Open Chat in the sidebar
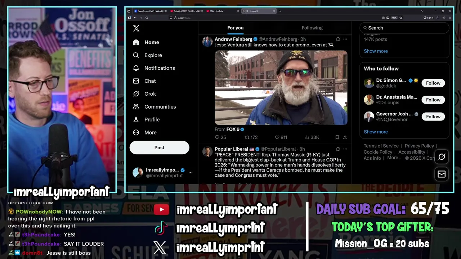This screenshot has width=461, height=259. click(x=144, y=81)
